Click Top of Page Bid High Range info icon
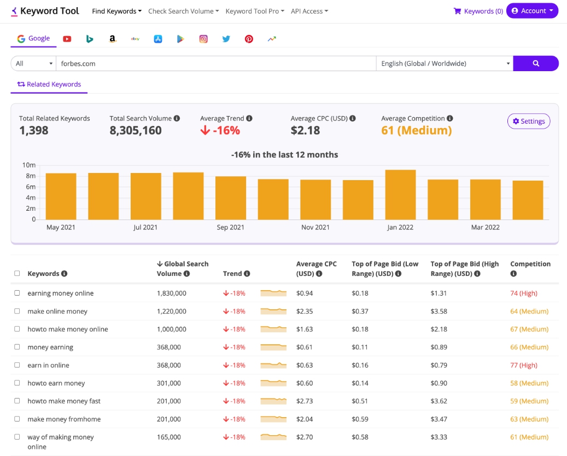Viewport: 567px width, 456px height. tap(477, 274)
